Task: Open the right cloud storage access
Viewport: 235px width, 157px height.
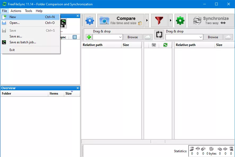Action: [x=228, y=37]
